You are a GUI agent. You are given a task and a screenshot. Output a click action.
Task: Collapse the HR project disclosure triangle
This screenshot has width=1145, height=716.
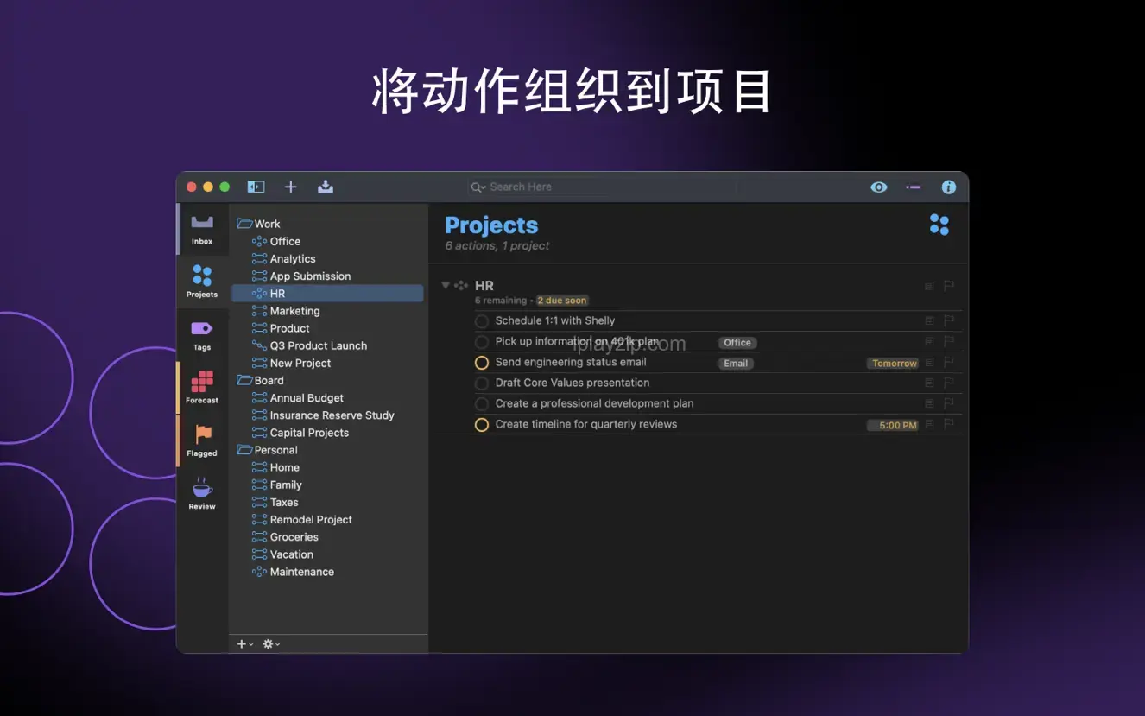point(446,285)
